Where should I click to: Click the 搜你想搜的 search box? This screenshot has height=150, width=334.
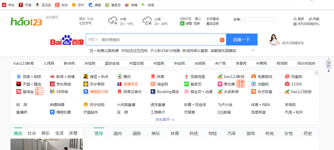click(156, 40)
